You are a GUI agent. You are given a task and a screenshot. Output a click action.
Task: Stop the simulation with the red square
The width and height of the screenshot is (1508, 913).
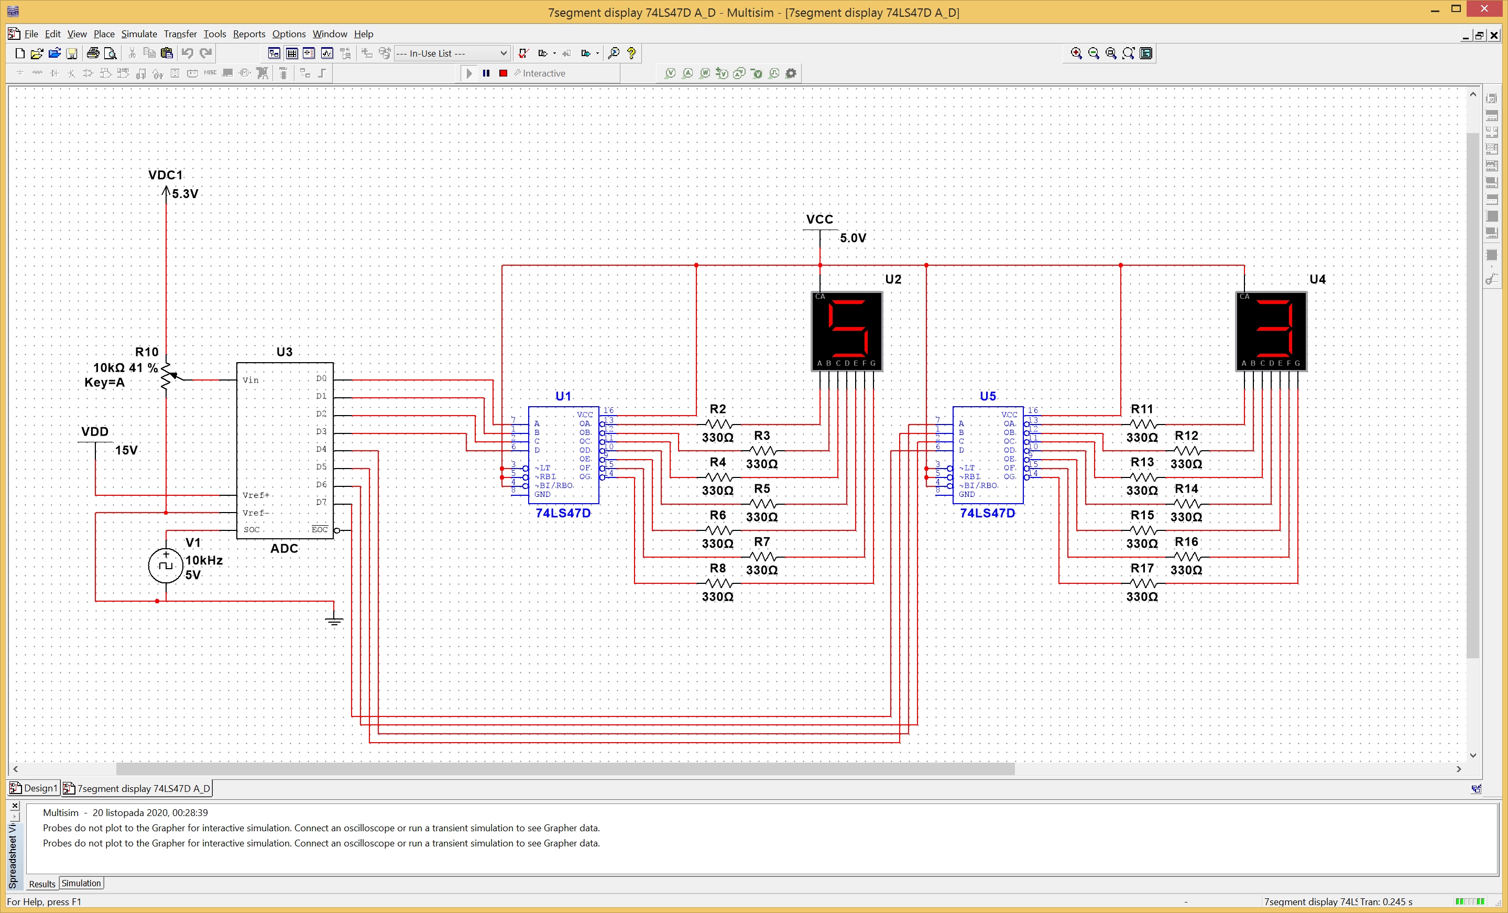pyautogui.click(x=503, y=73)
